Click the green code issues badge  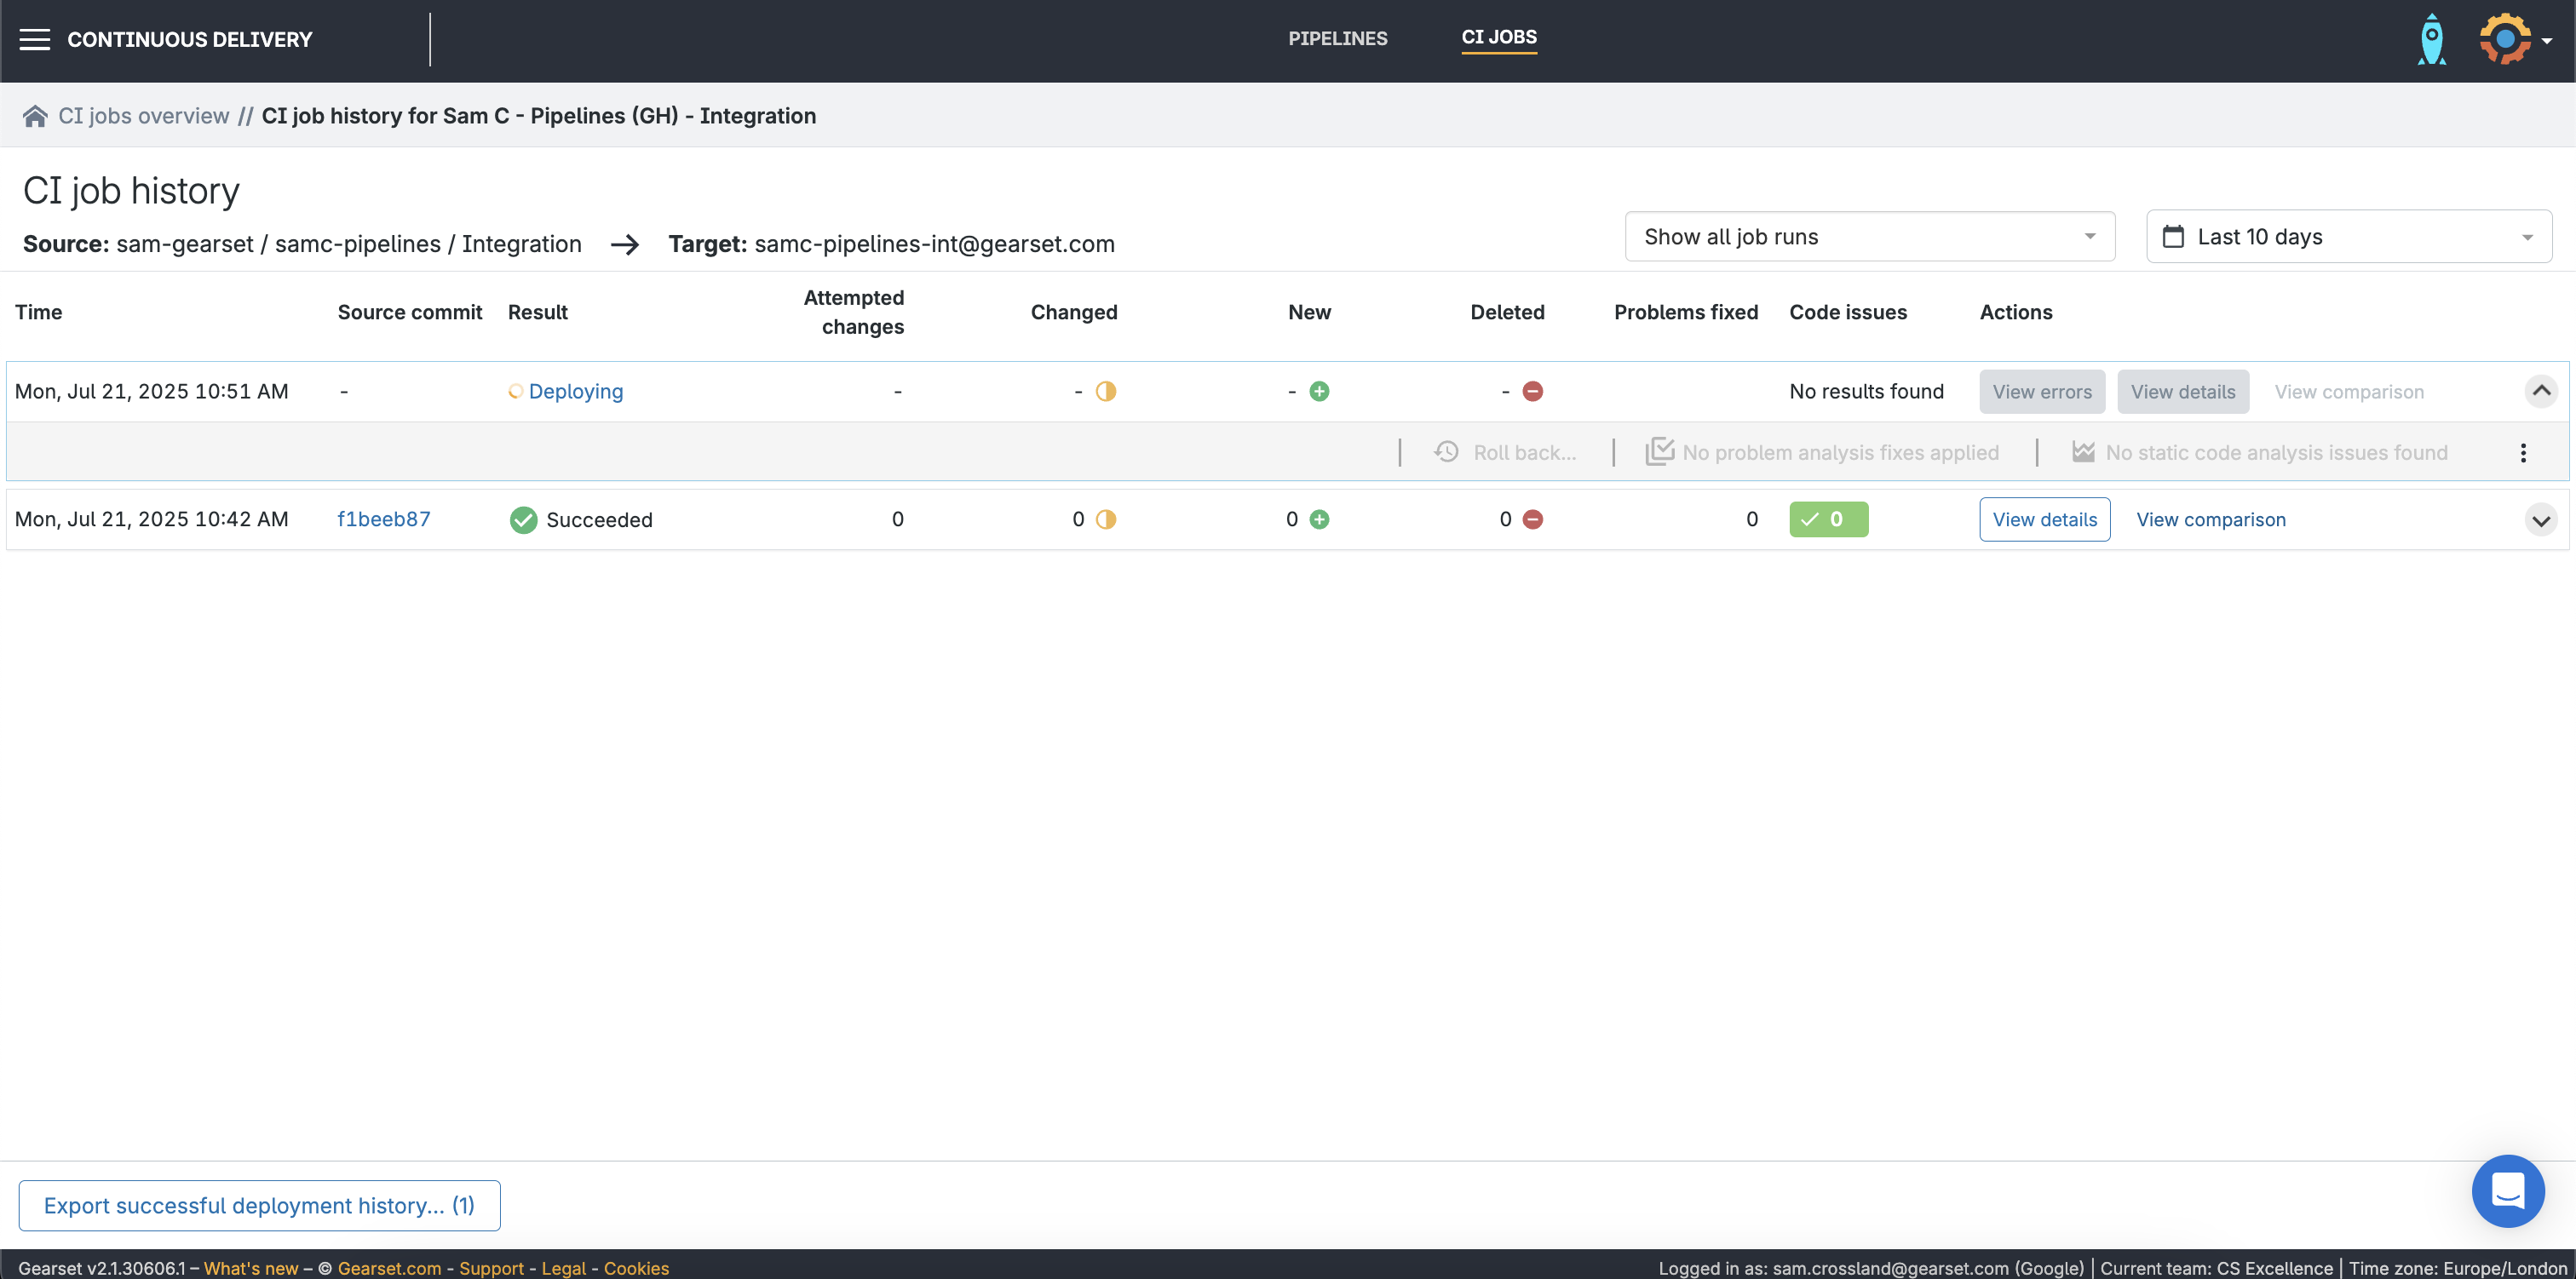(x=1828, y=520)
